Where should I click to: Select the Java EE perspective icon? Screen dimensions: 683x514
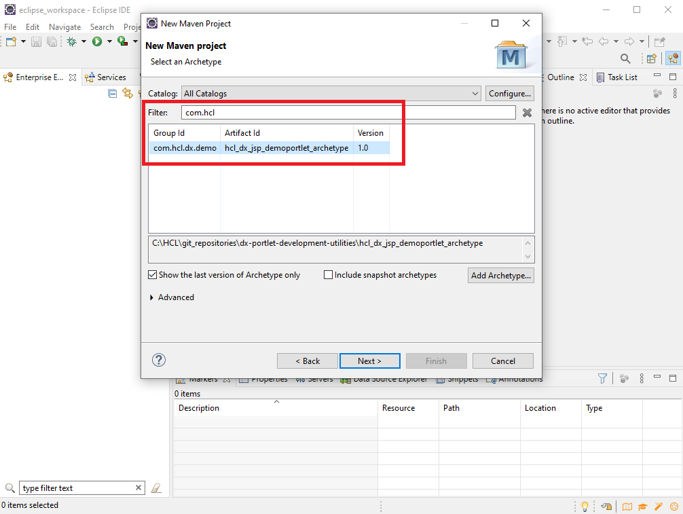coord(673,59)
